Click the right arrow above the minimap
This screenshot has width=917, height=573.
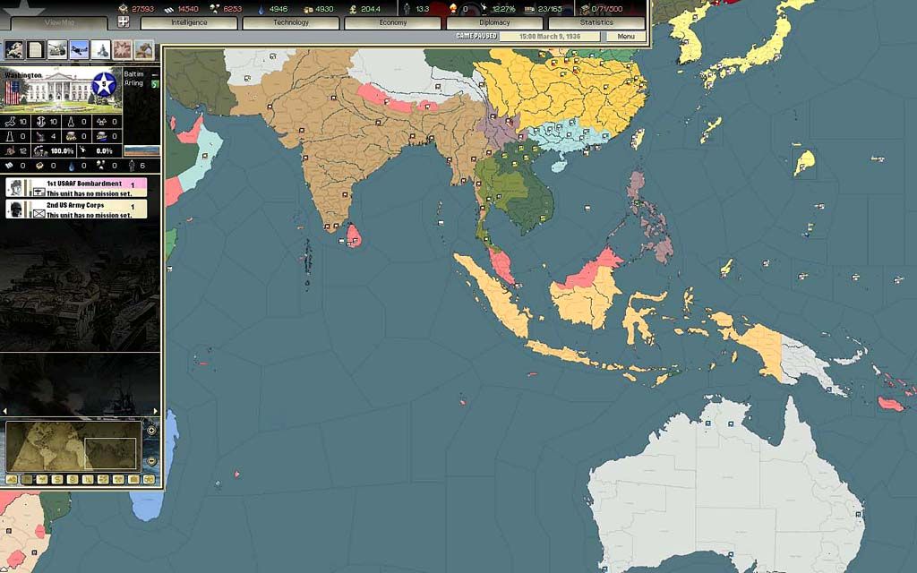pos(155,411)
